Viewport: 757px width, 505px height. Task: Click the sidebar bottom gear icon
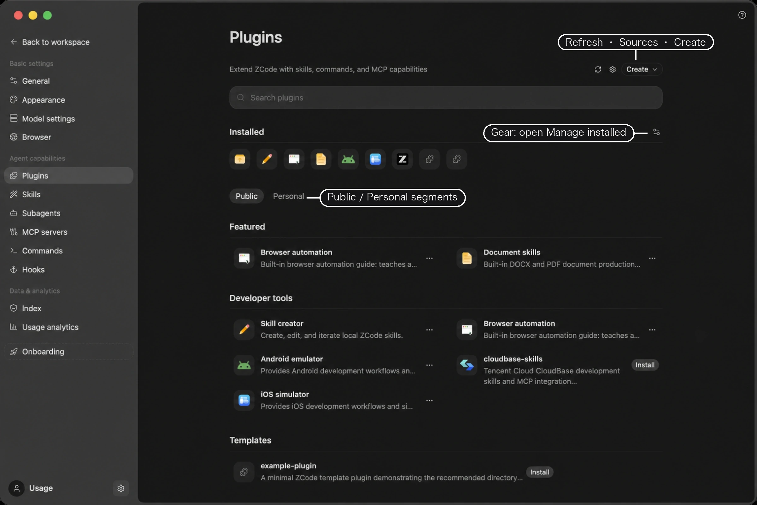click(121, 488)
